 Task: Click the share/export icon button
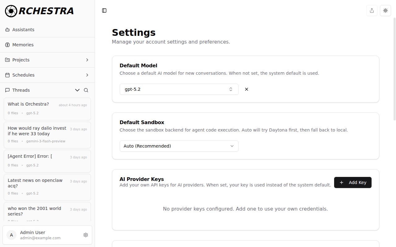click(372, 10)
